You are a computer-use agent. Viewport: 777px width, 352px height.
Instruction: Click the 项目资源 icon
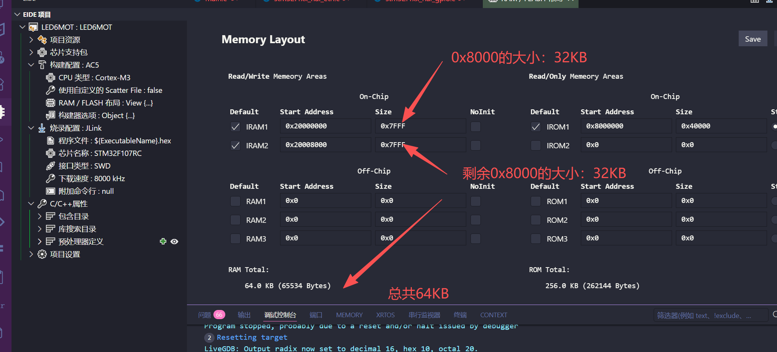tap(42, 40)
